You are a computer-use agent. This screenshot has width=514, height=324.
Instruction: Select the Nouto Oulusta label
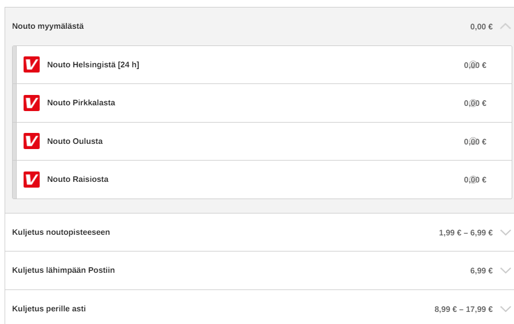[75, 141]
